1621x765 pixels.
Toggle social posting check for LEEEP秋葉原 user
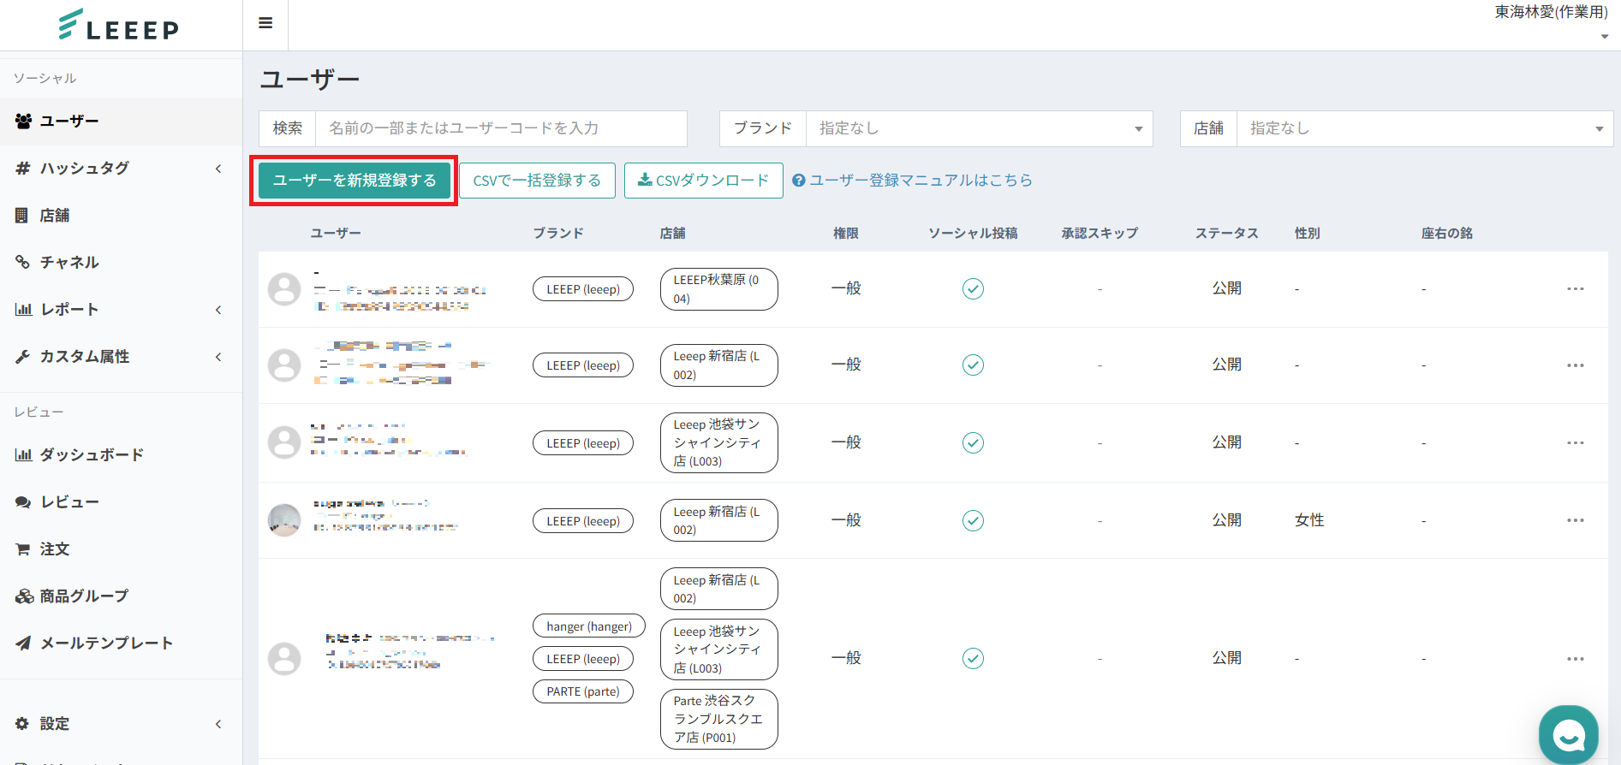(x=973, y=289)
